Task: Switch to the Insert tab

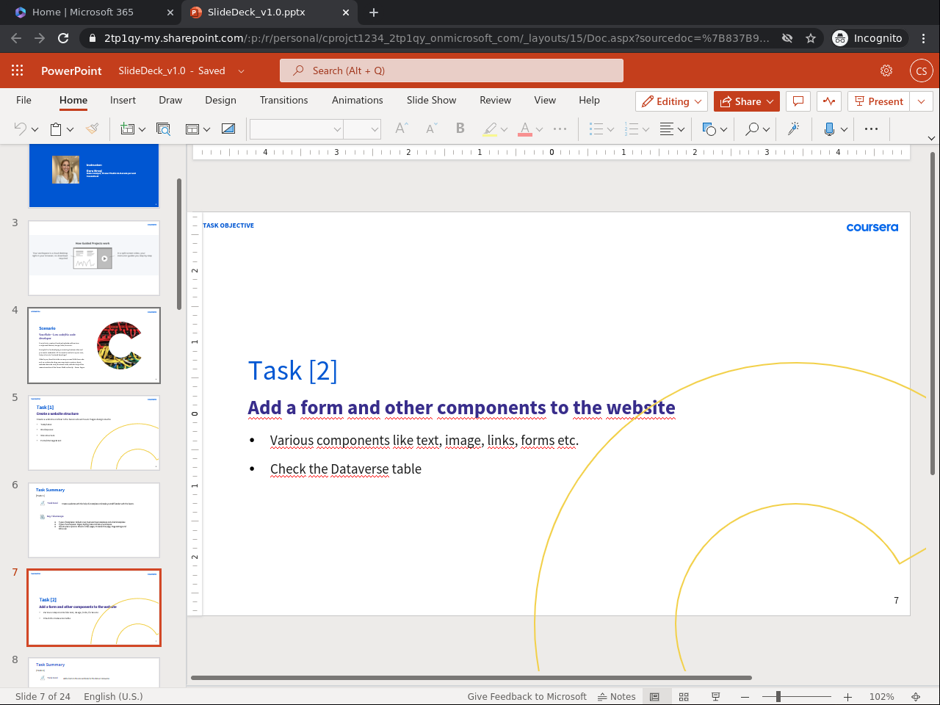Action: coord(123,100)
